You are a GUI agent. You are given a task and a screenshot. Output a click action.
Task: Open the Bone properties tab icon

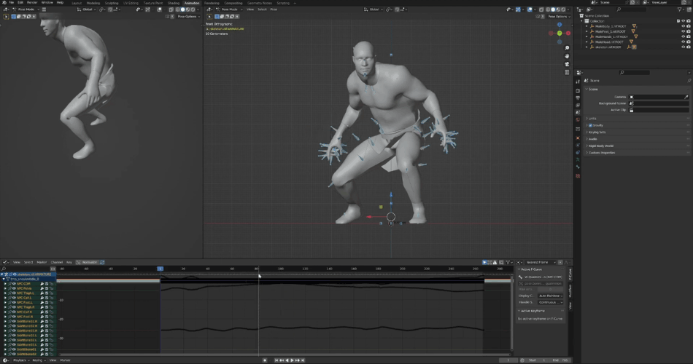click(x=578, y=167)
